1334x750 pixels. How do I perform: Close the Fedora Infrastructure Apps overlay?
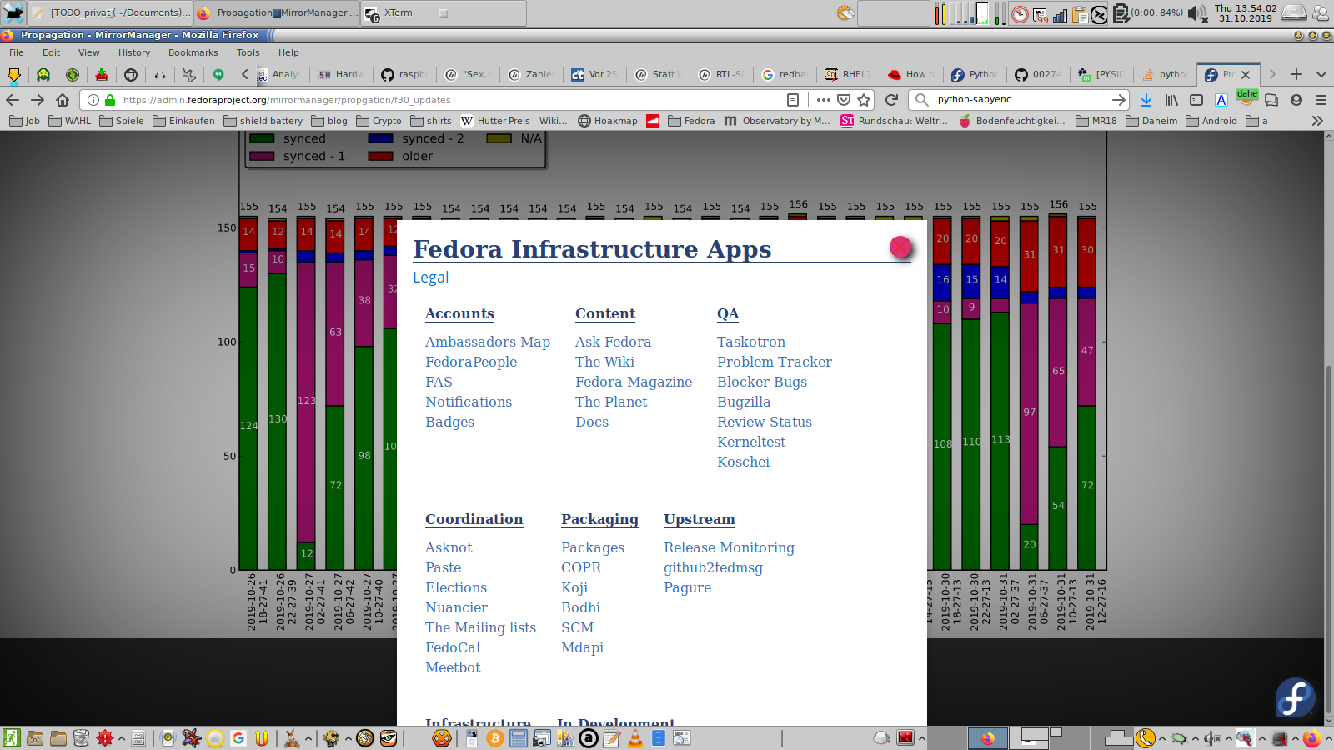click(900, 247)
